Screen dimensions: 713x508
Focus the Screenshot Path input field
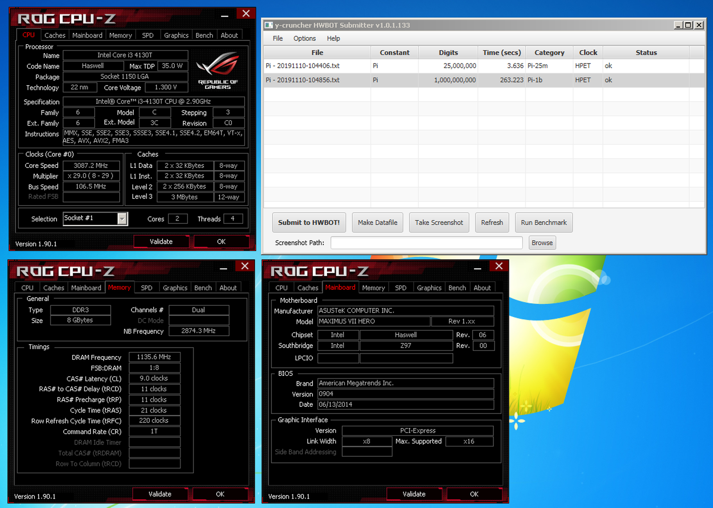pyautogui.click(x=426, y=243)
